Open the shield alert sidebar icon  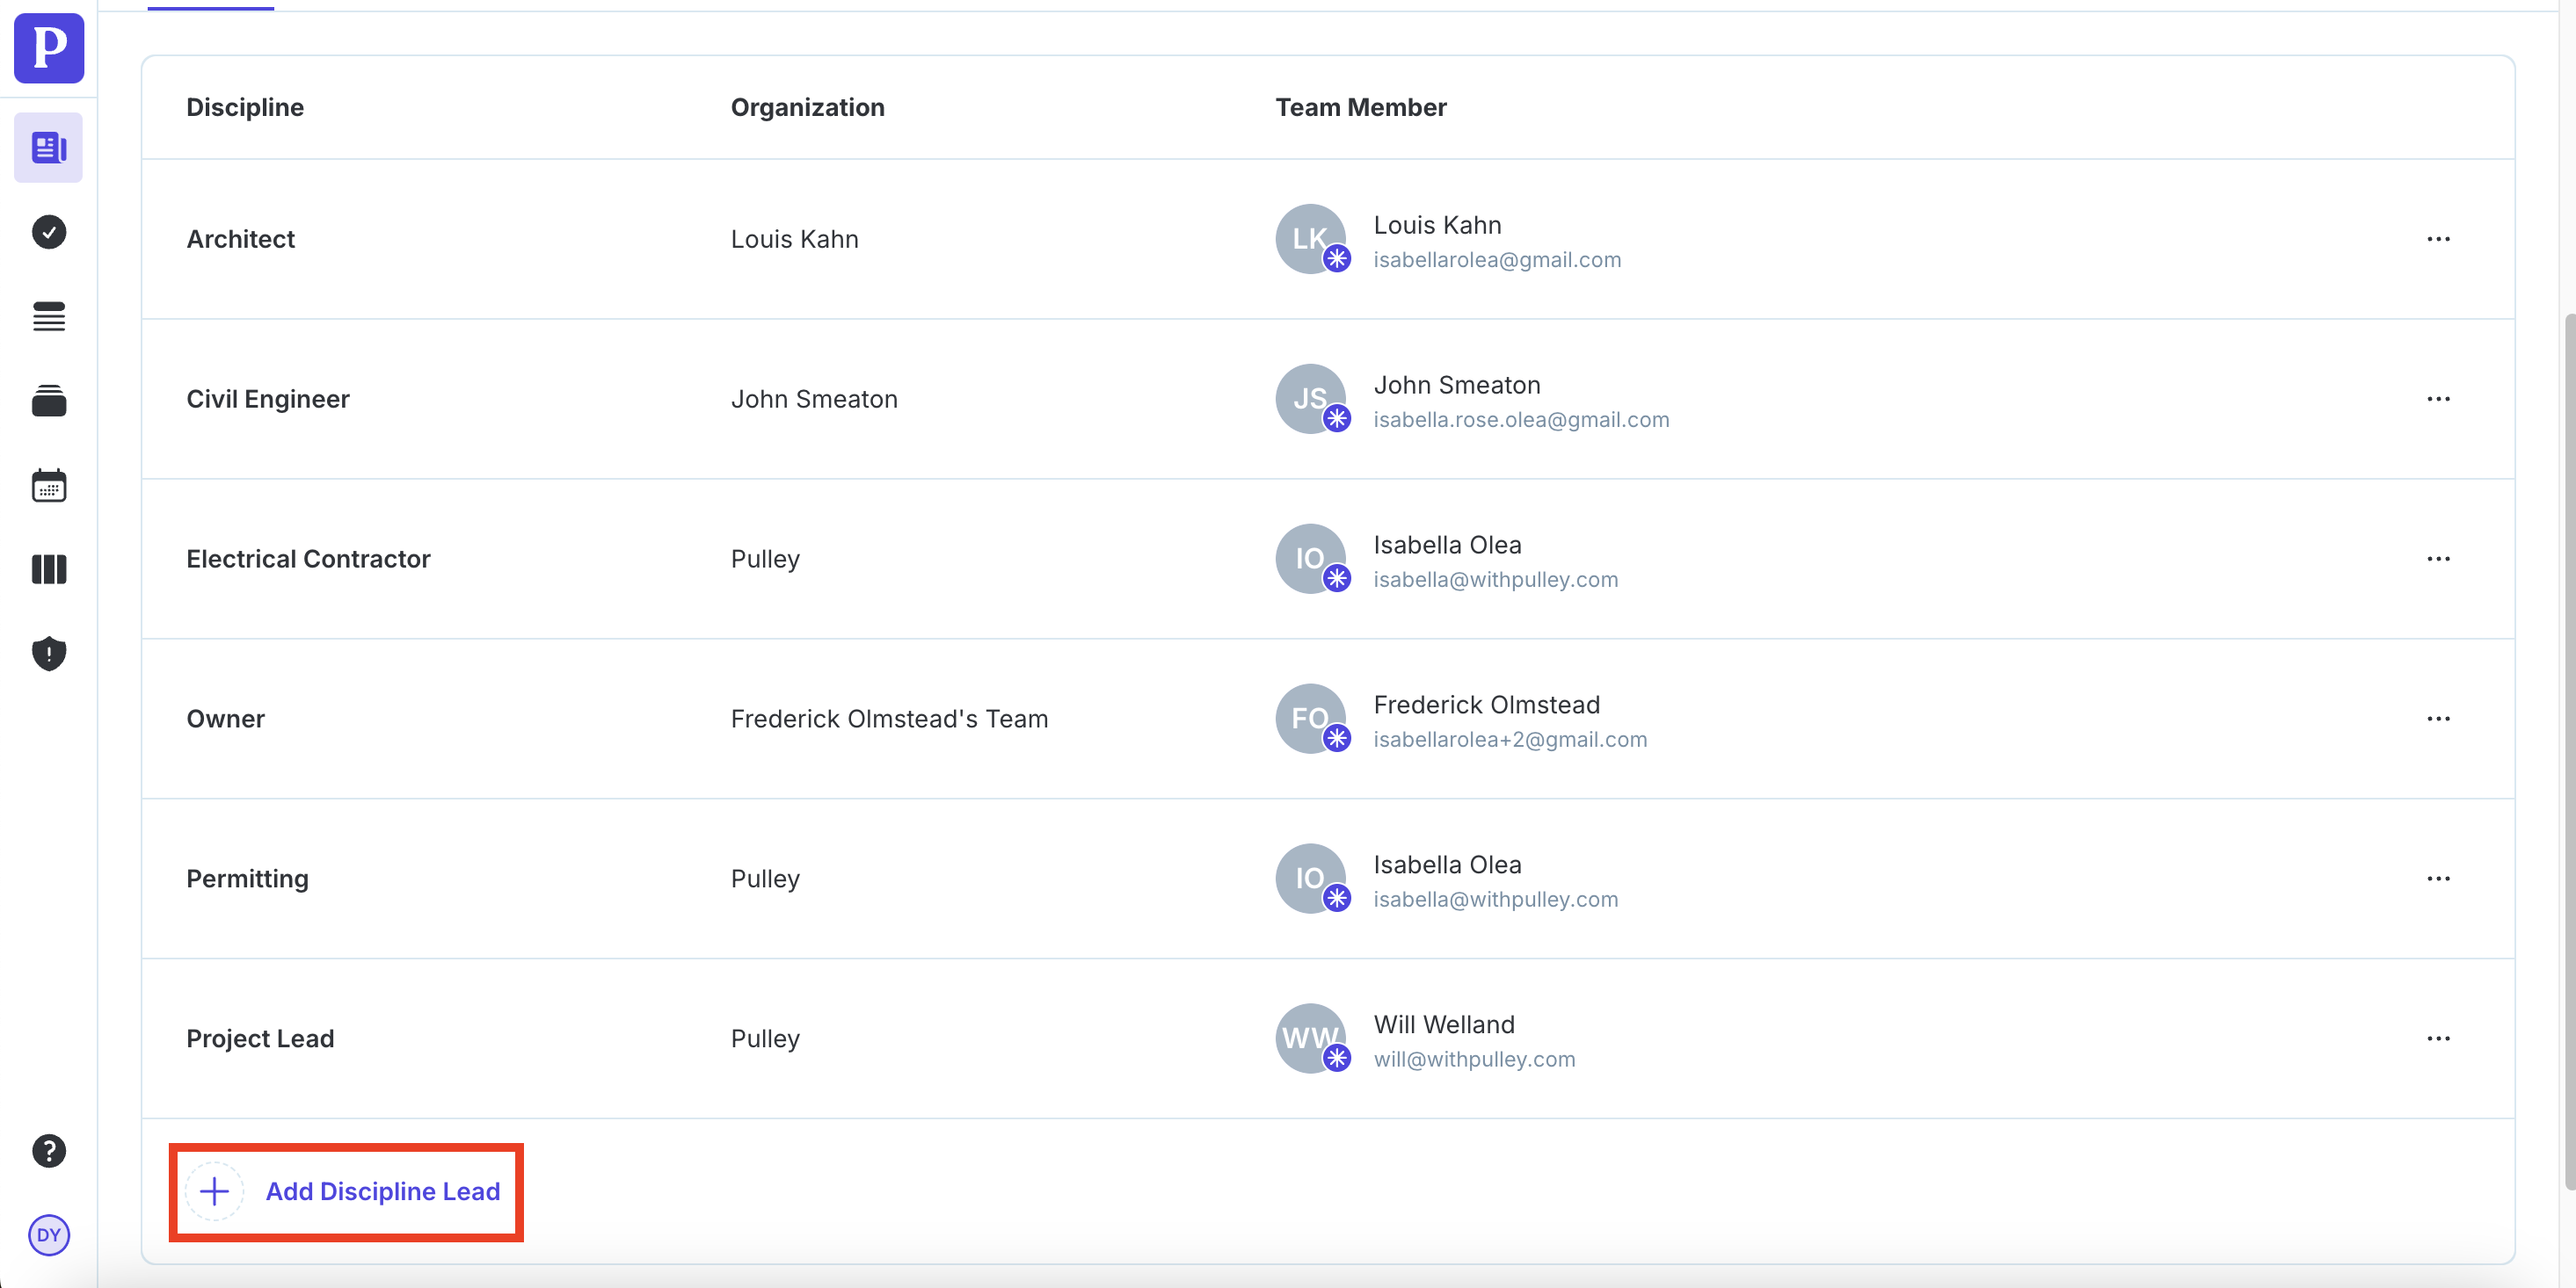(x=48, y=654)
